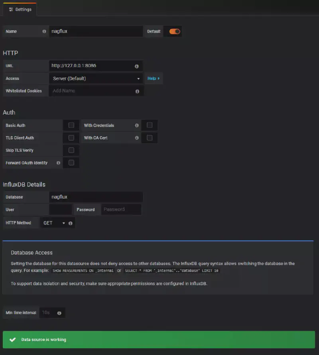The height and width of the screenshot is (355, 319).
Task: Click the green checkmark in the status banner
Action: (x=12, y=339)
